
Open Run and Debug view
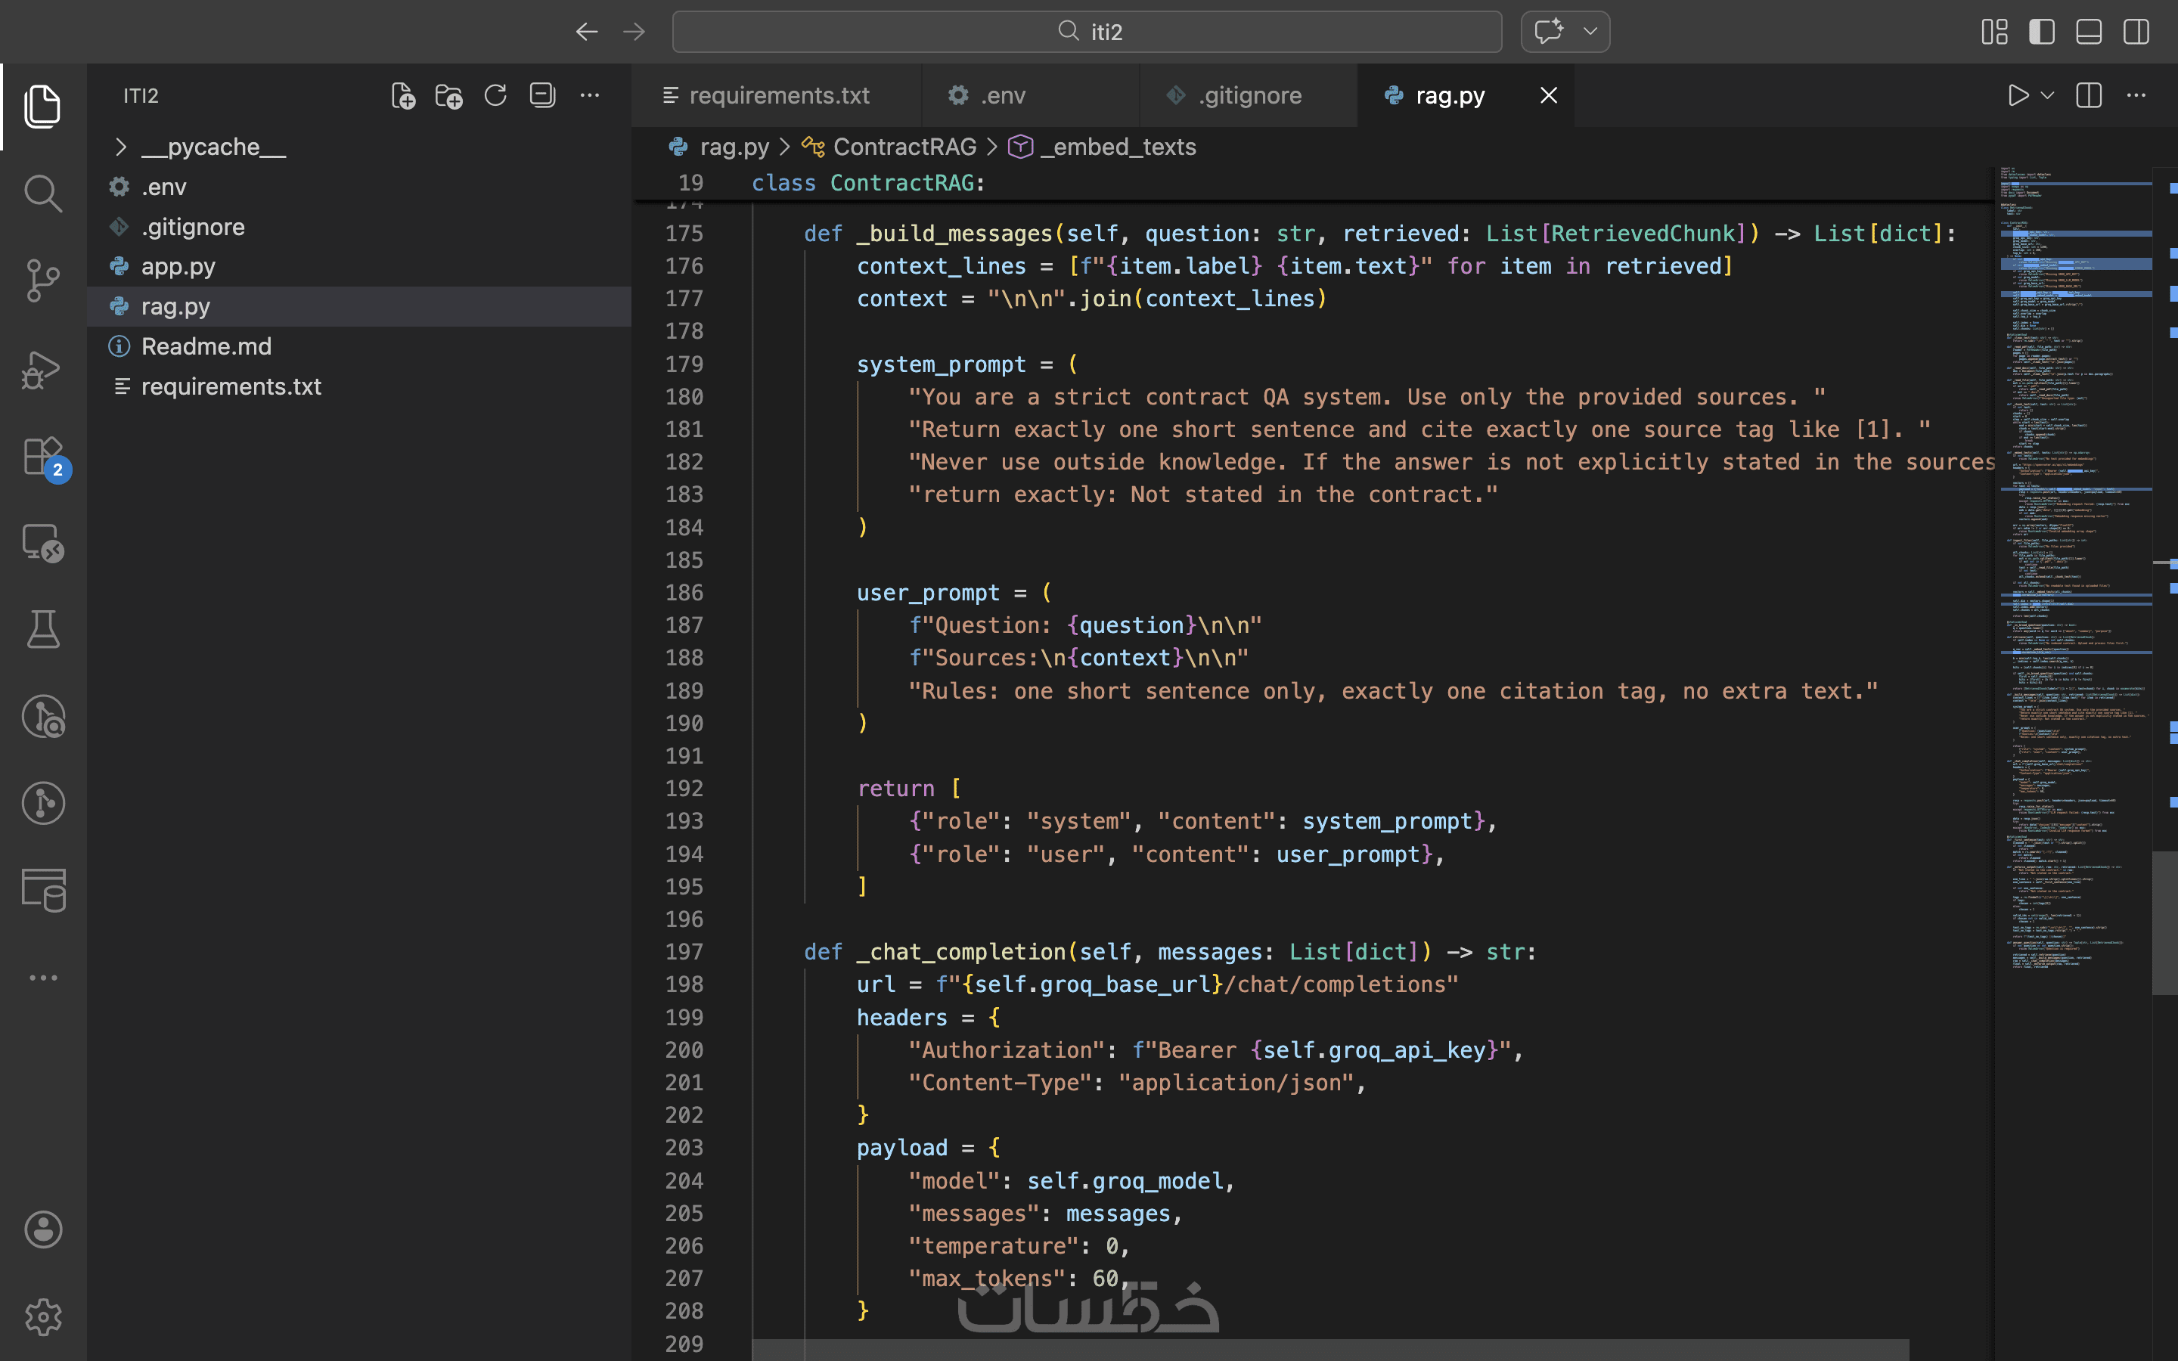(x=42, y=369)
